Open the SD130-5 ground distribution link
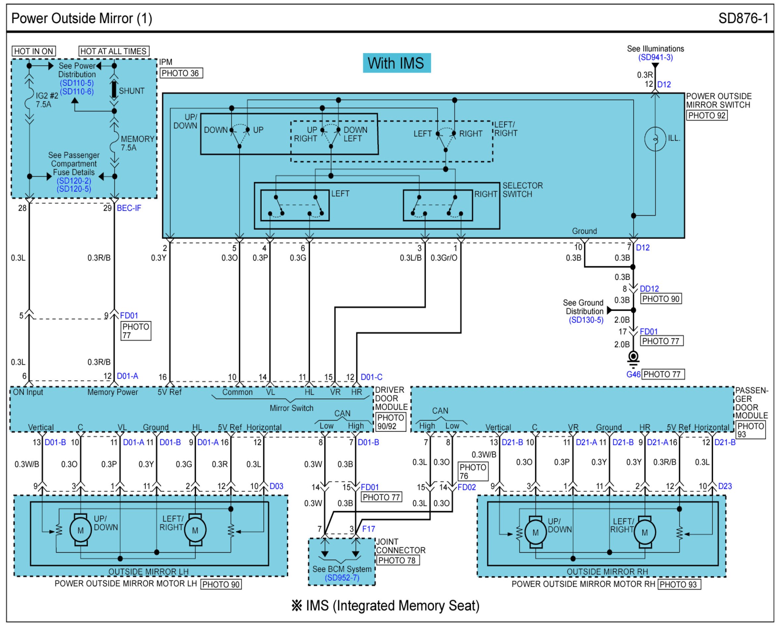Screen dimensions: 780x626 pyautogui.click(x=586, y=320)
